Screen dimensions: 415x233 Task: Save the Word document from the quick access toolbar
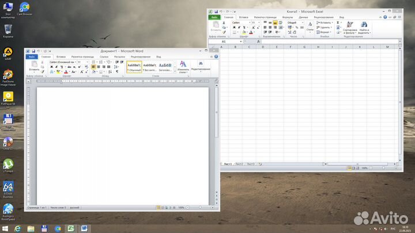pyautogui.click(x=33, y=51)
